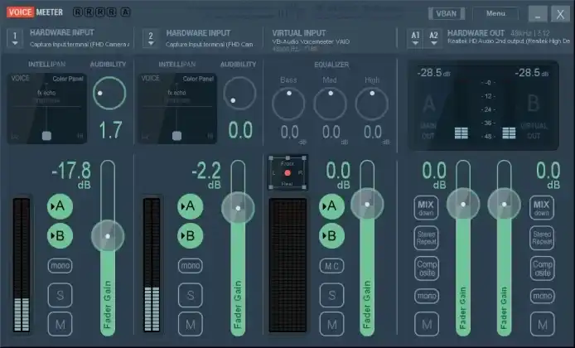Mute the Virtual Input

(x=331, y=324)
